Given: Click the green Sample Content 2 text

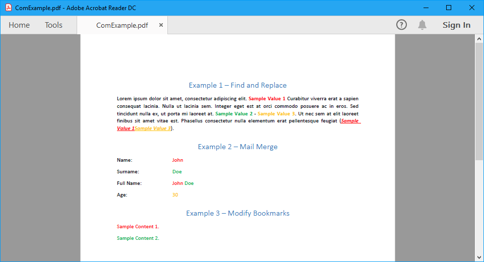Looking at the screenshot, I should click(138, 238).
